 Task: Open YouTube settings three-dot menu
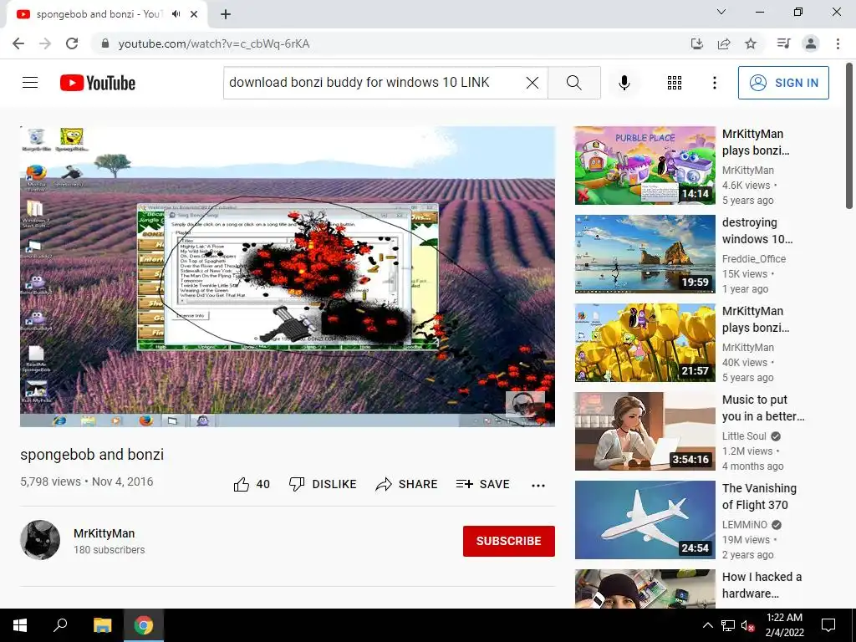(715, 83)
